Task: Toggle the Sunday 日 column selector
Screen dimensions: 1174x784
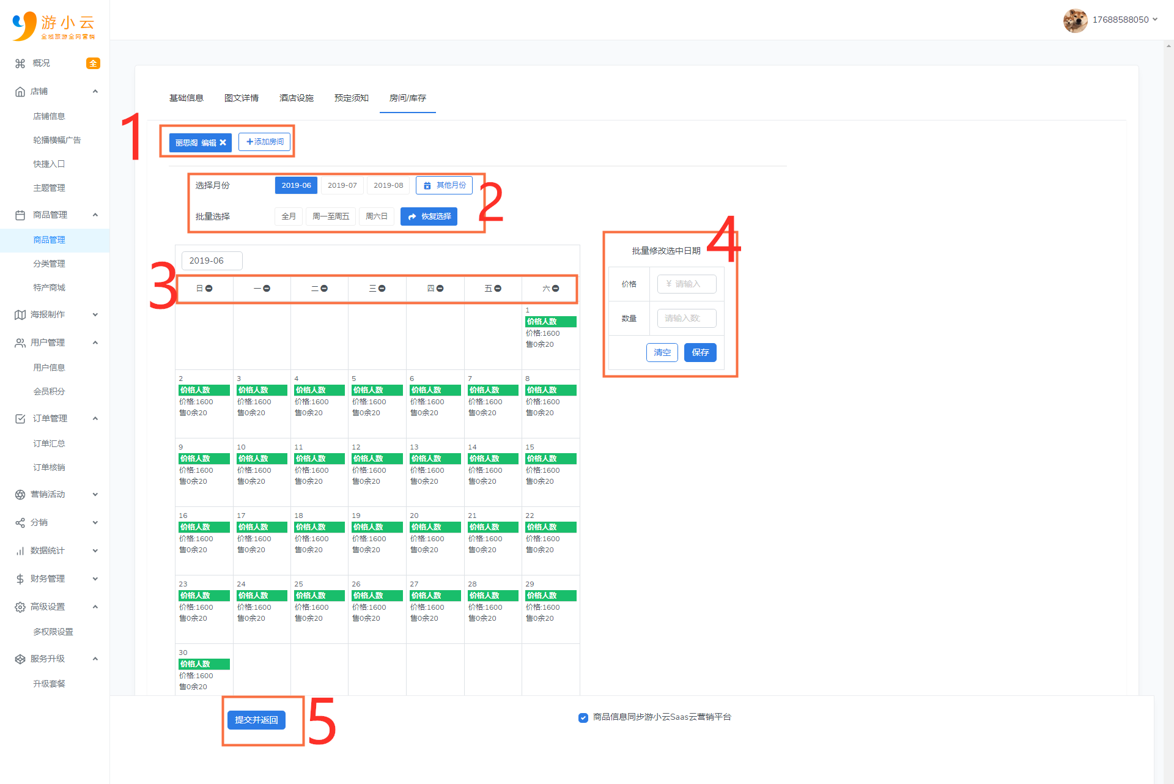Action: coord(209,289)
